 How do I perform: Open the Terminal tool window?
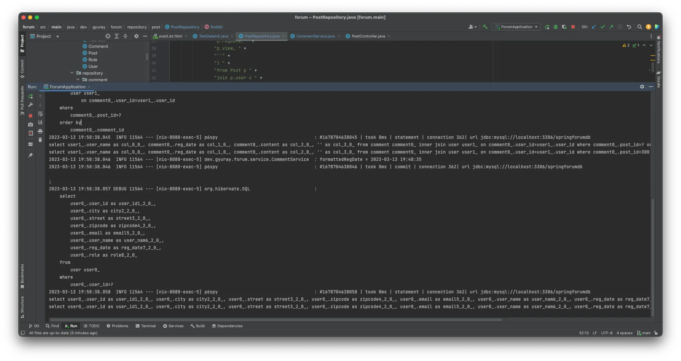tap(145, 326)
